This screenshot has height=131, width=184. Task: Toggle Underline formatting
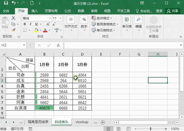pyautogui.click(x=37, y=24)
